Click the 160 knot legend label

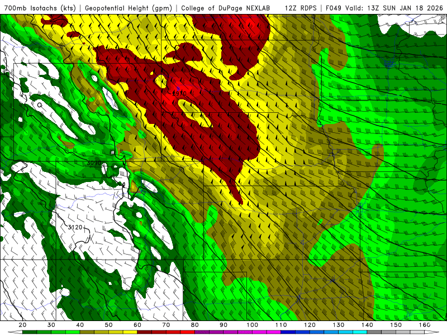coord(425,325)
